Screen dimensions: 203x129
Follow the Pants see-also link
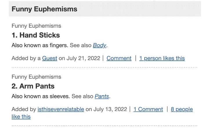[x=102, y=96]
